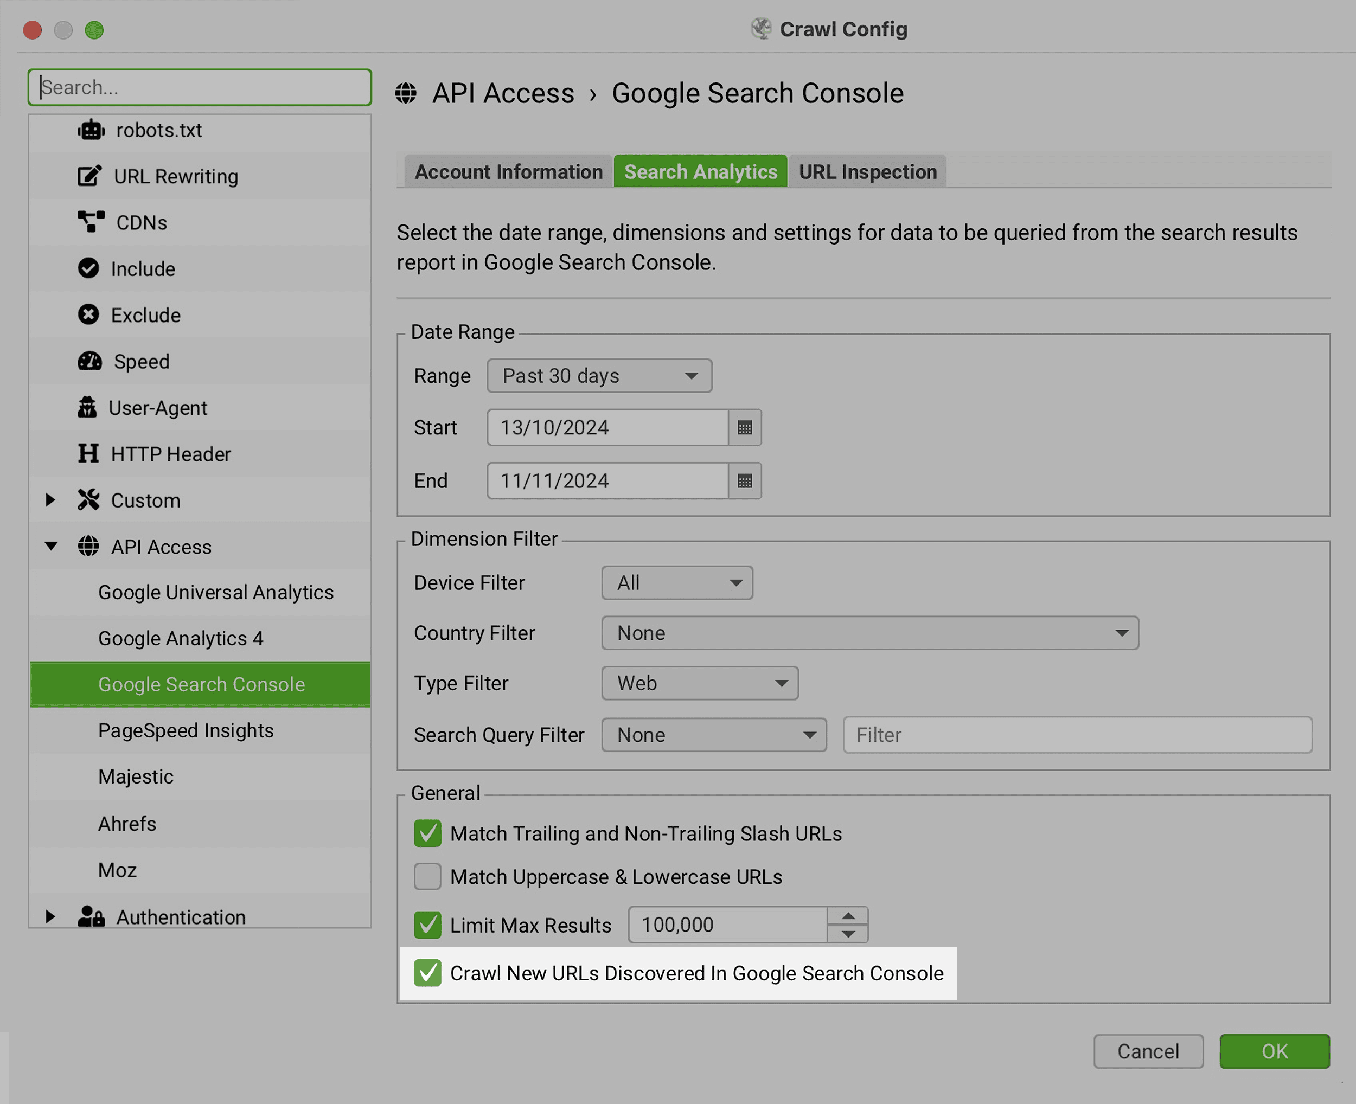The image size is (1356, 1104).
Task: Click the Start date field
Action: (x=607, y=427)
